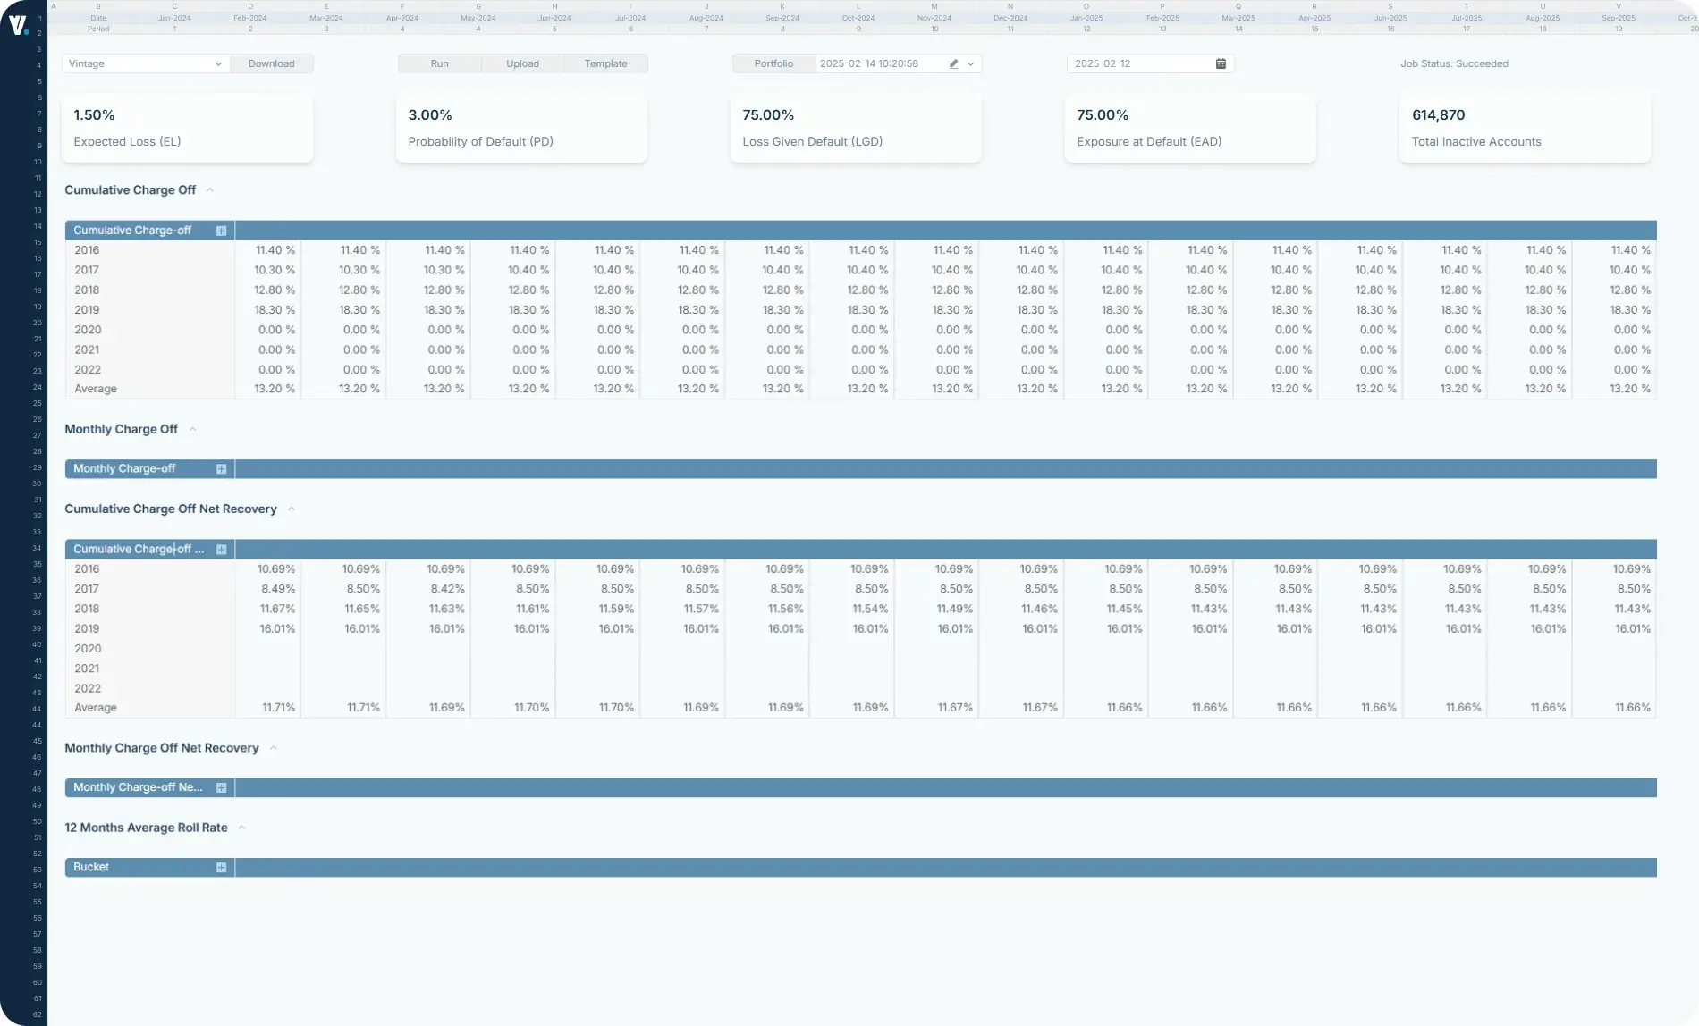Viewport: 1699px width, 1026px height.
Task: Open the calendar icon in the date field
Action: (1220, 63)
